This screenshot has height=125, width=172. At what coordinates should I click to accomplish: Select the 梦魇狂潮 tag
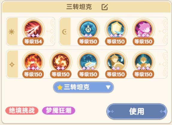[x=58, y=111]
